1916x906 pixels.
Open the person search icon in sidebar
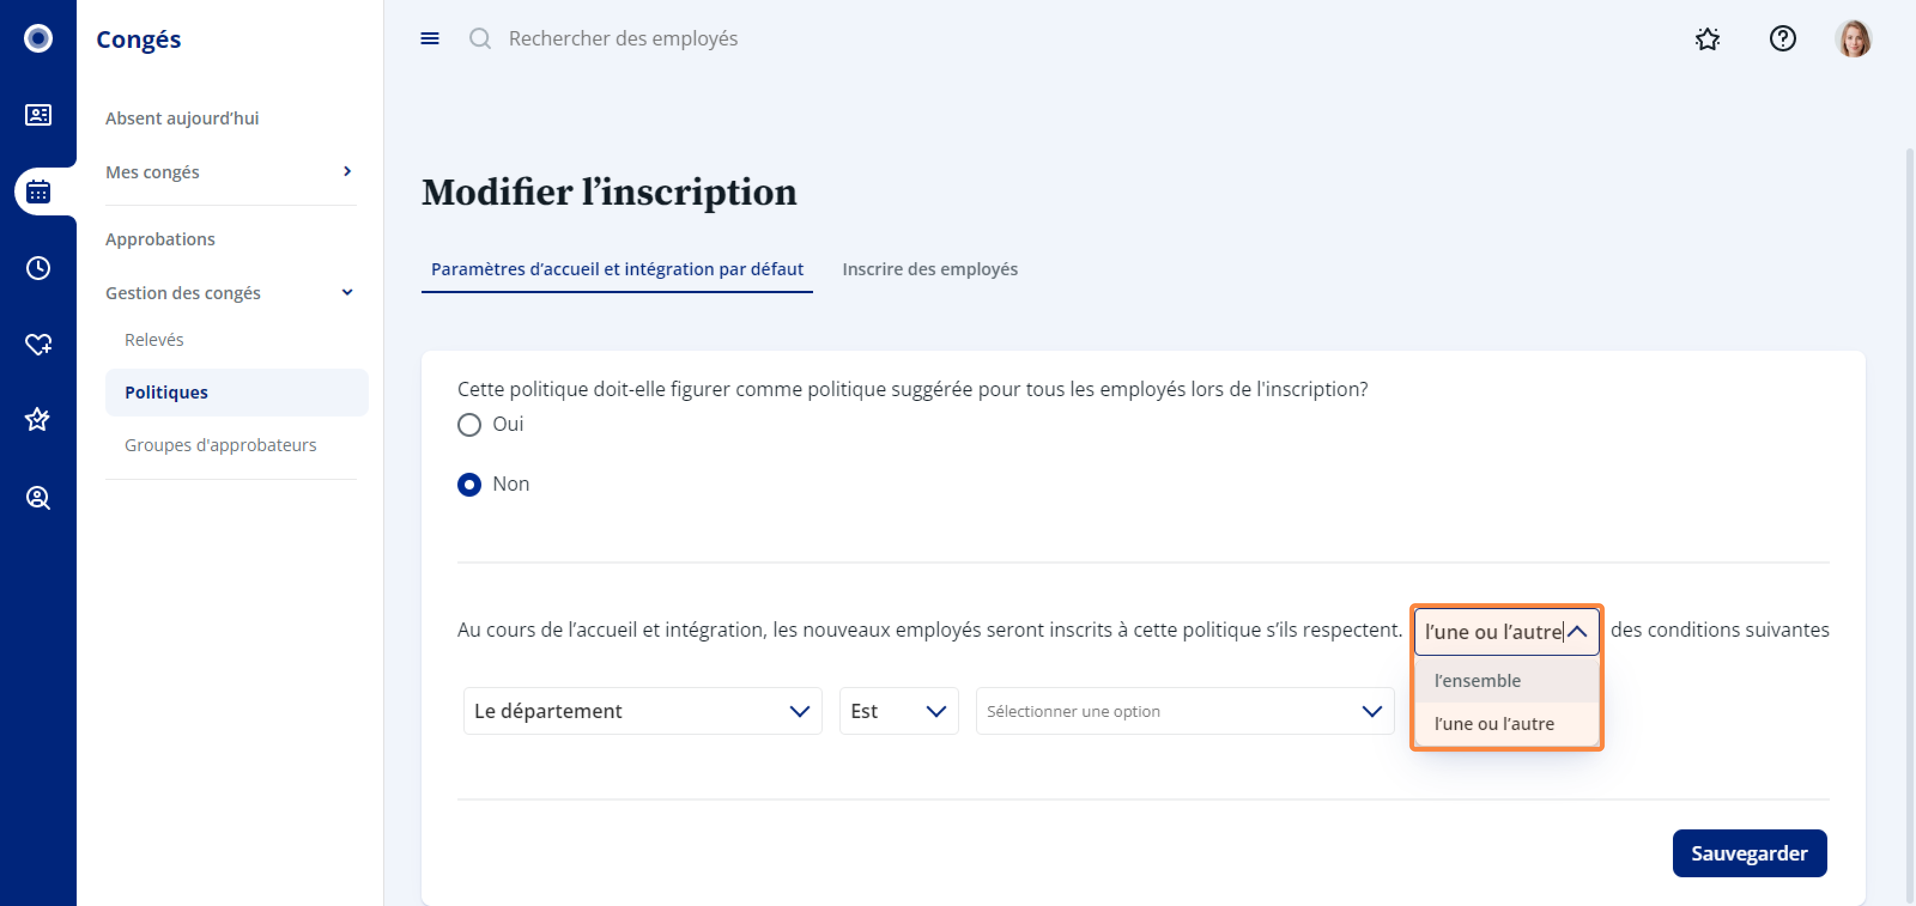[38, 497]
